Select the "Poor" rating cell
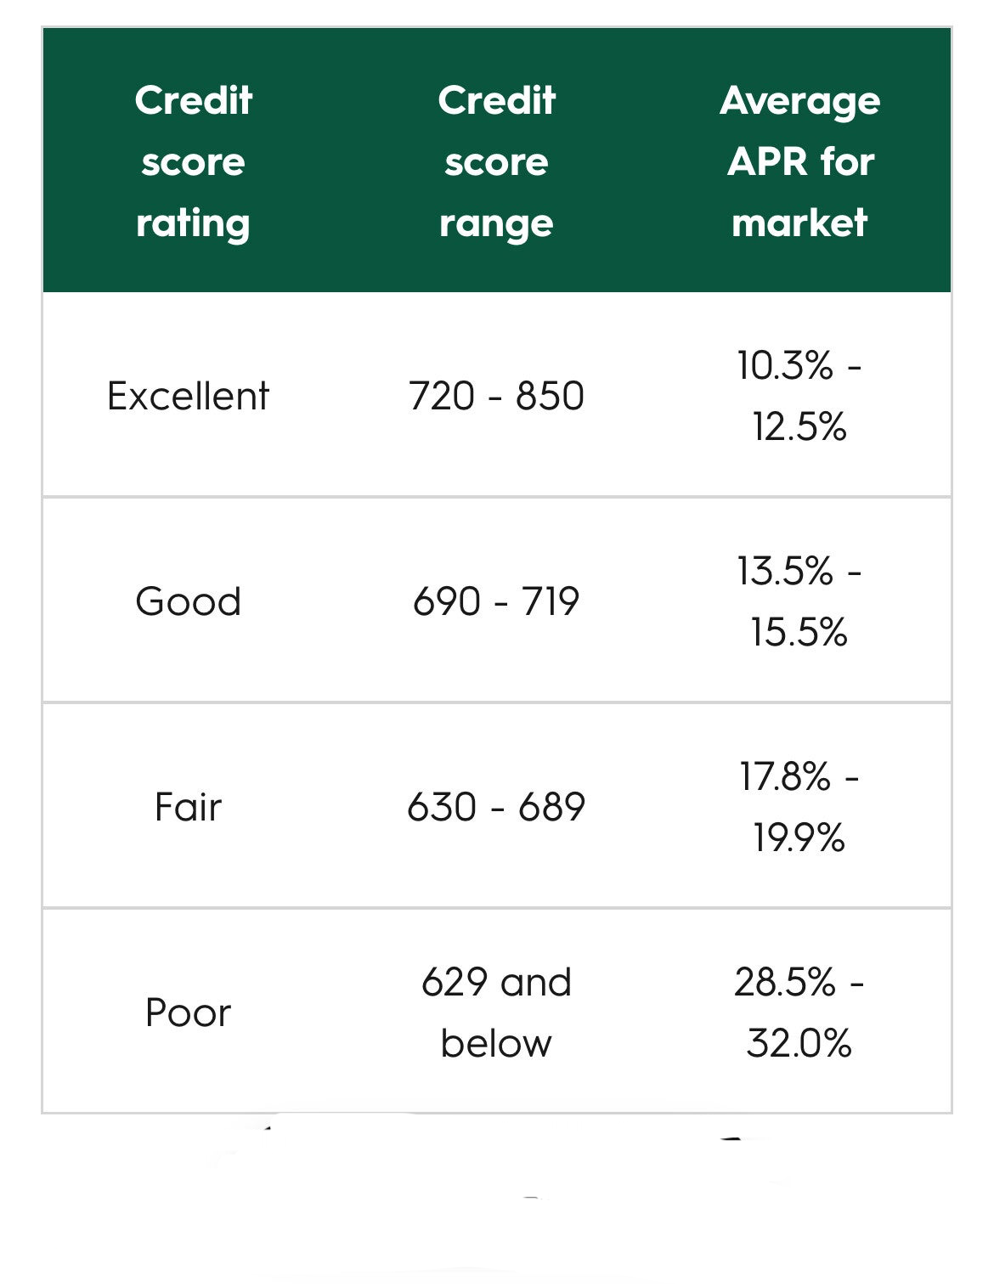This screenshot has width=994, height=1286. pyautogui.click(x=188, y=1012)
